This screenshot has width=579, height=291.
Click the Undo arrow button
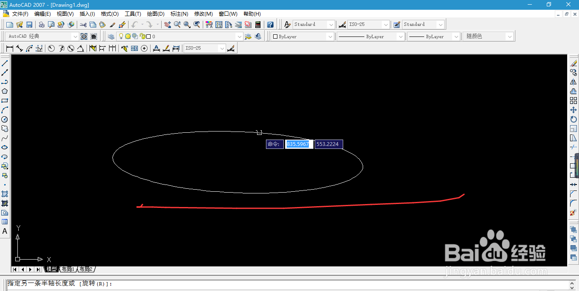[134, 25]
